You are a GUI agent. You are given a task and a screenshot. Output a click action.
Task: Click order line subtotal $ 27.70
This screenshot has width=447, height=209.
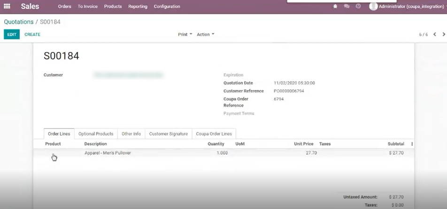coord(396,153)
